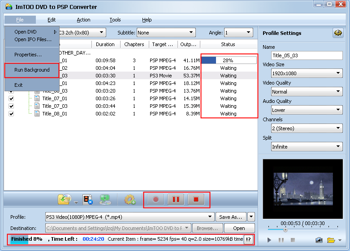Click the add profile gear icon
Image resolution: width=350 pixels, height=251 pixels.
[x=130, y=199]
